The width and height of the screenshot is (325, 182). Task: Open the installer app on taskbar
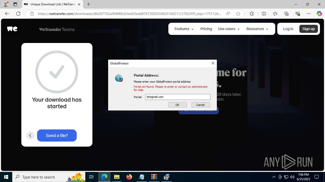[x=167, y=177]
